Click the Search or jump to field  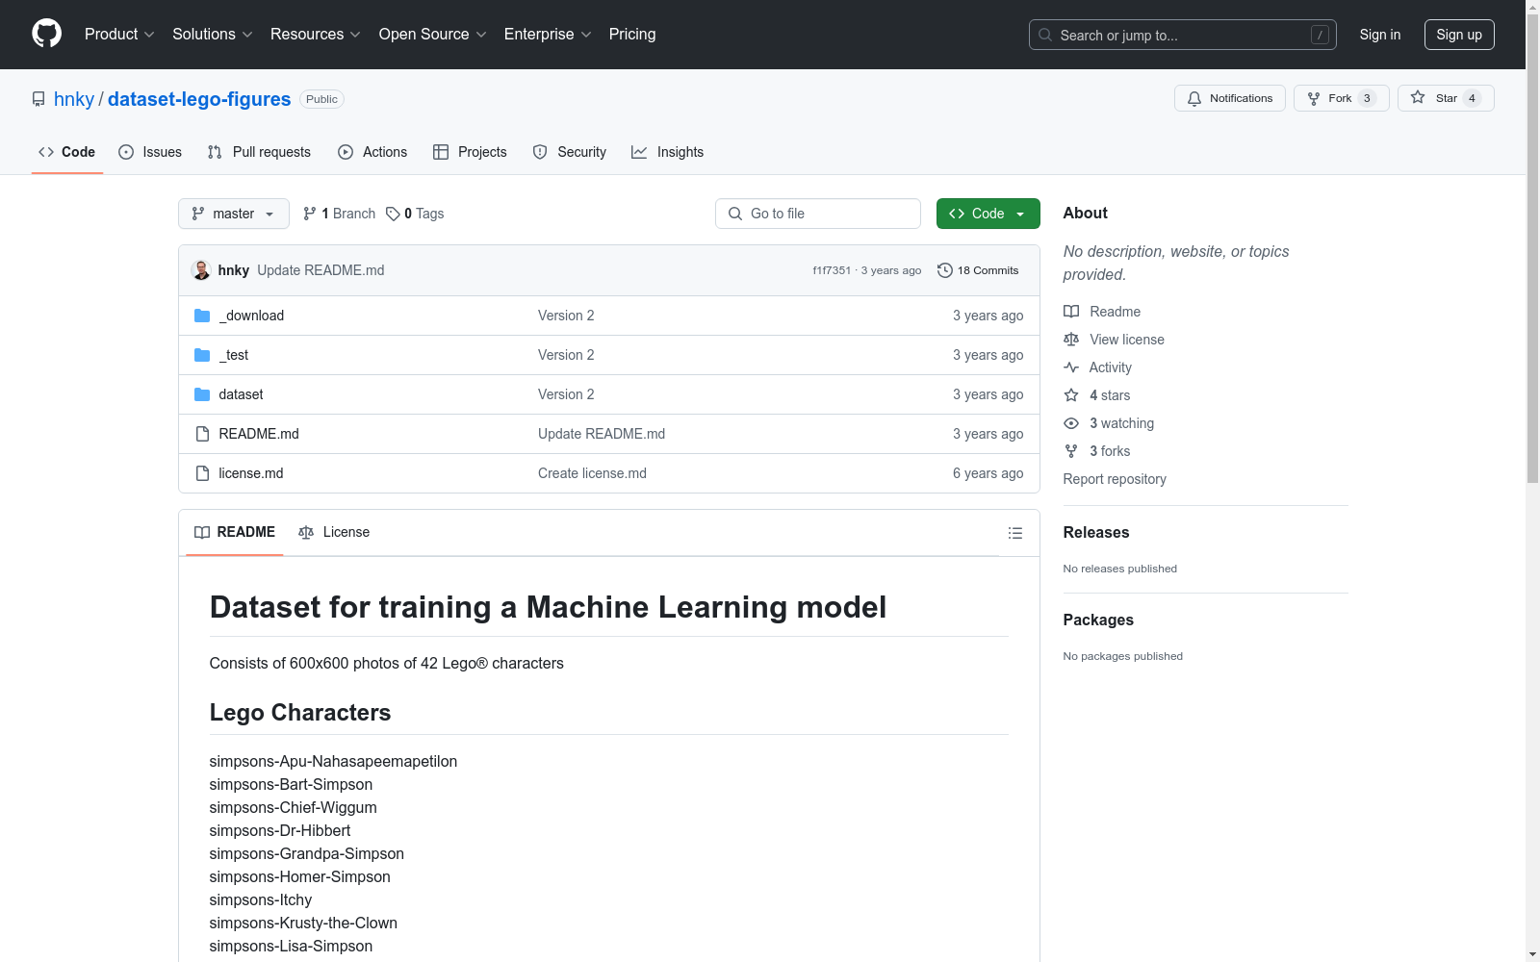click(x=1183, y=35)
